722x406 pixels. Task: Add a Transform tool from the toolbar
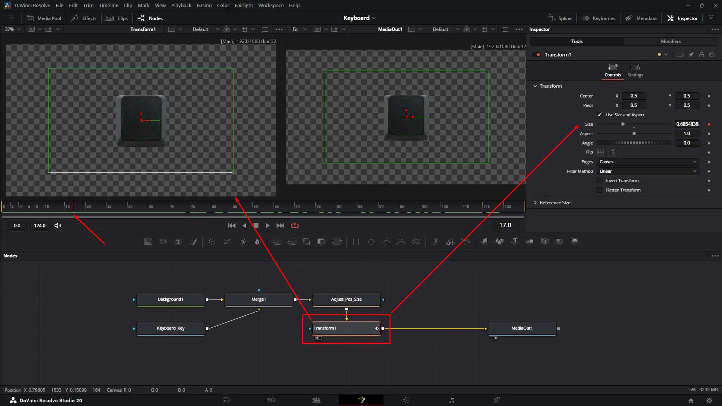pyautogui.click(x=337, y=242)
